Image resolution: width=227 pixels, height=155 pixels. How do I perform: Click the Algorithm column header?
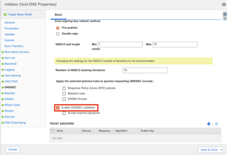(x=127, y=131)
